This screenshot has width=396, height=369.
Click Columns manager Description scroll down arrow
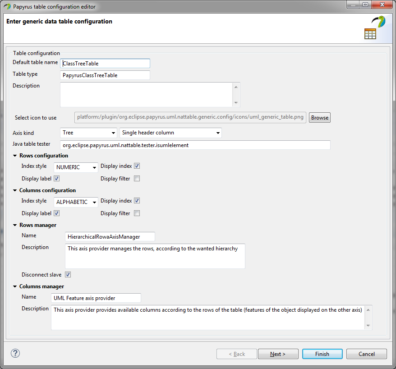point(368,326)
